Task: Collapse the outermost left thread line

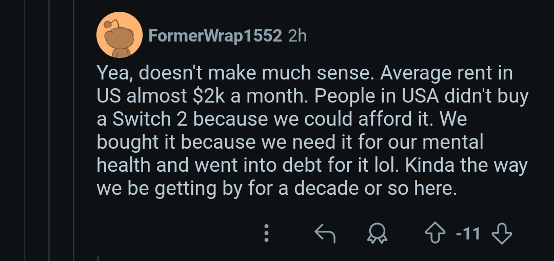Action: tap(25, 130)
